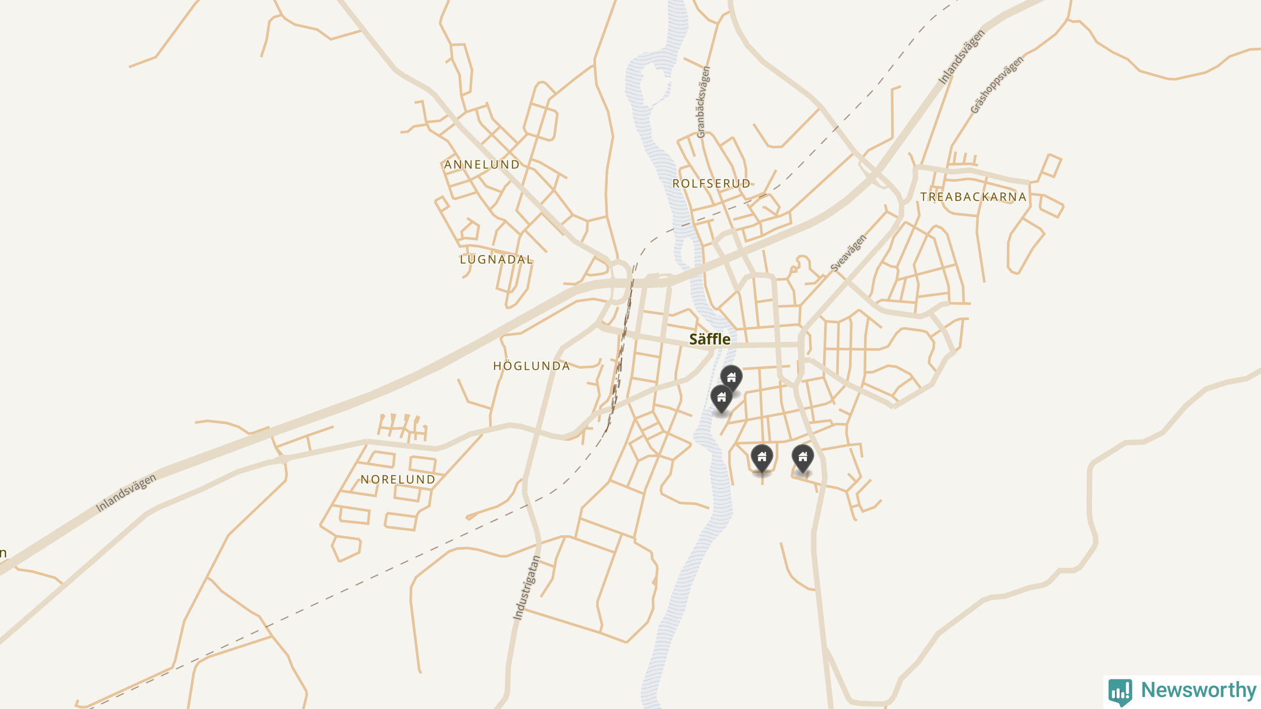Click the Inlandsvägen label in the northeast
The height and width of the screenshot is (709, 1261).
point(961,57)
